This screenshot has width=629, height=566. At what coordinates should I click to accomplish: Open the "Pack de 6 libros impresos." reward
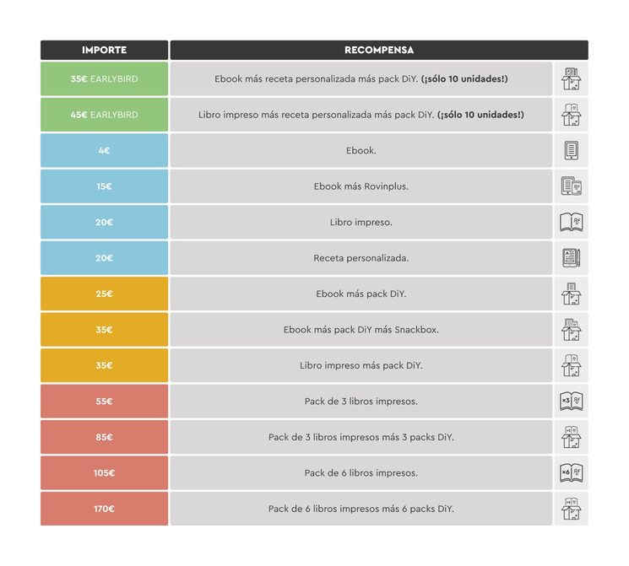click(361, 473)
